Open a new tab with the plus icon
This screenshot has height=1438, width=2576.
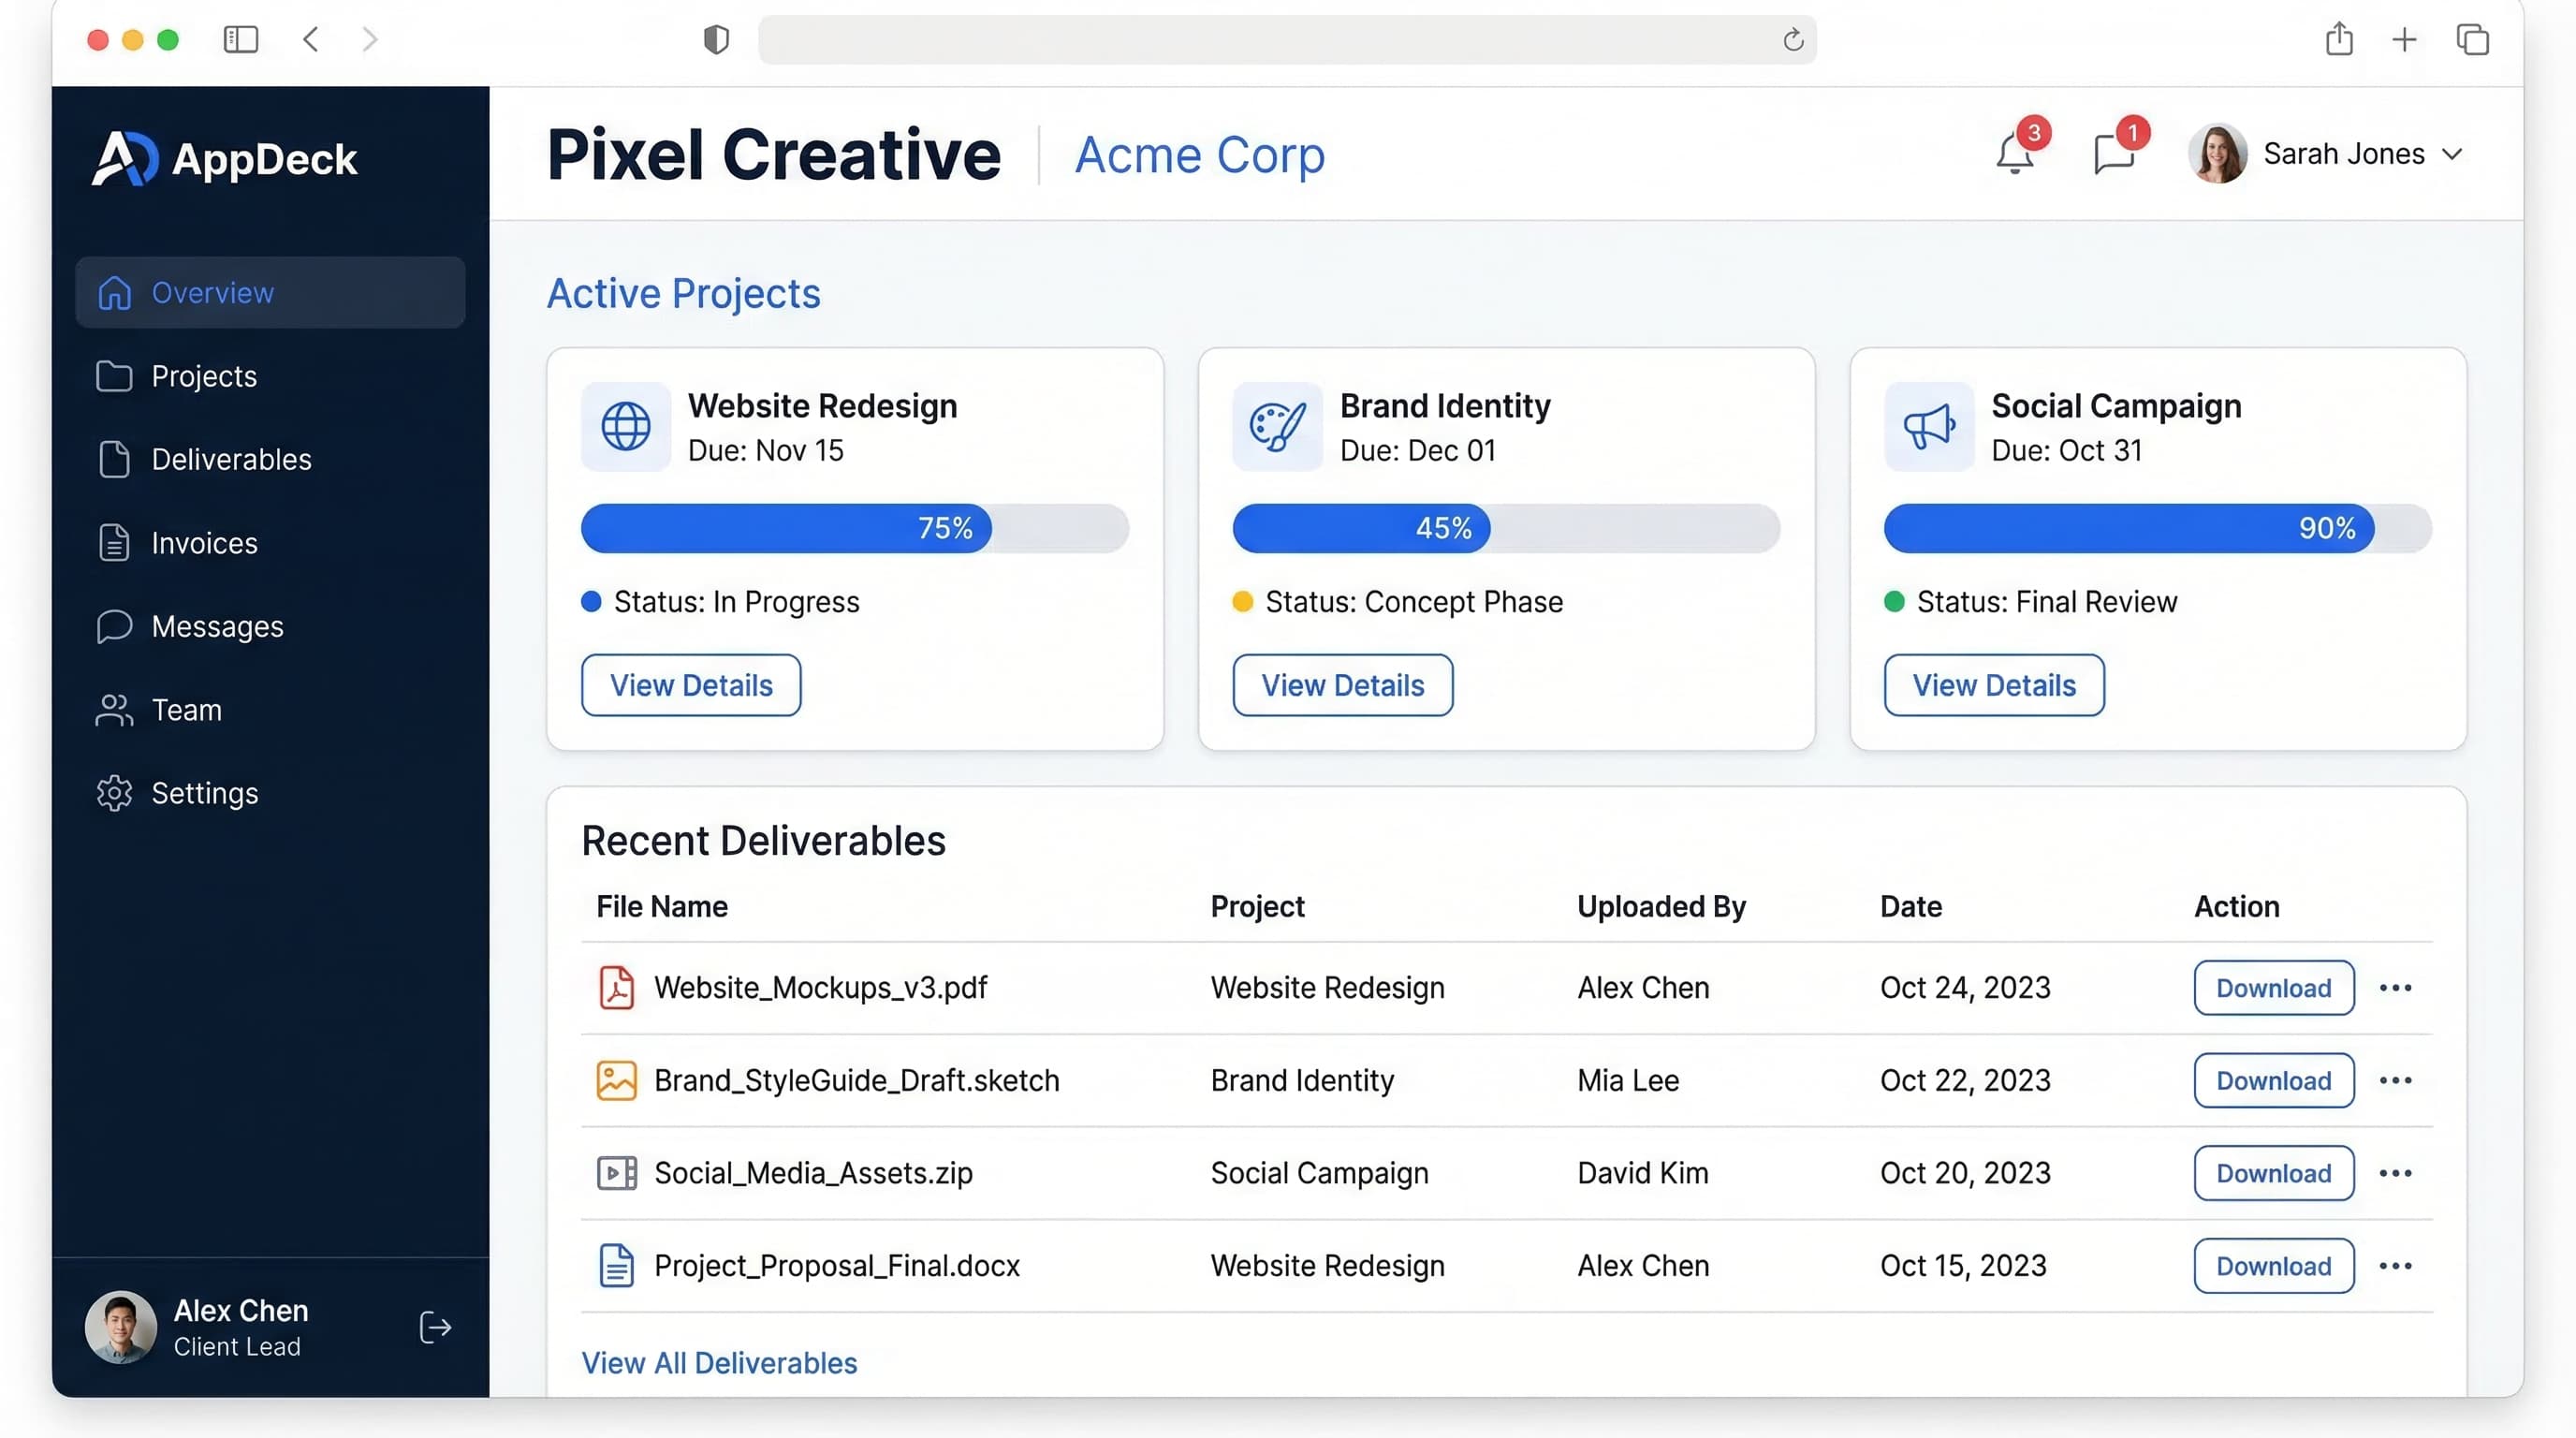click(2404, 39)
